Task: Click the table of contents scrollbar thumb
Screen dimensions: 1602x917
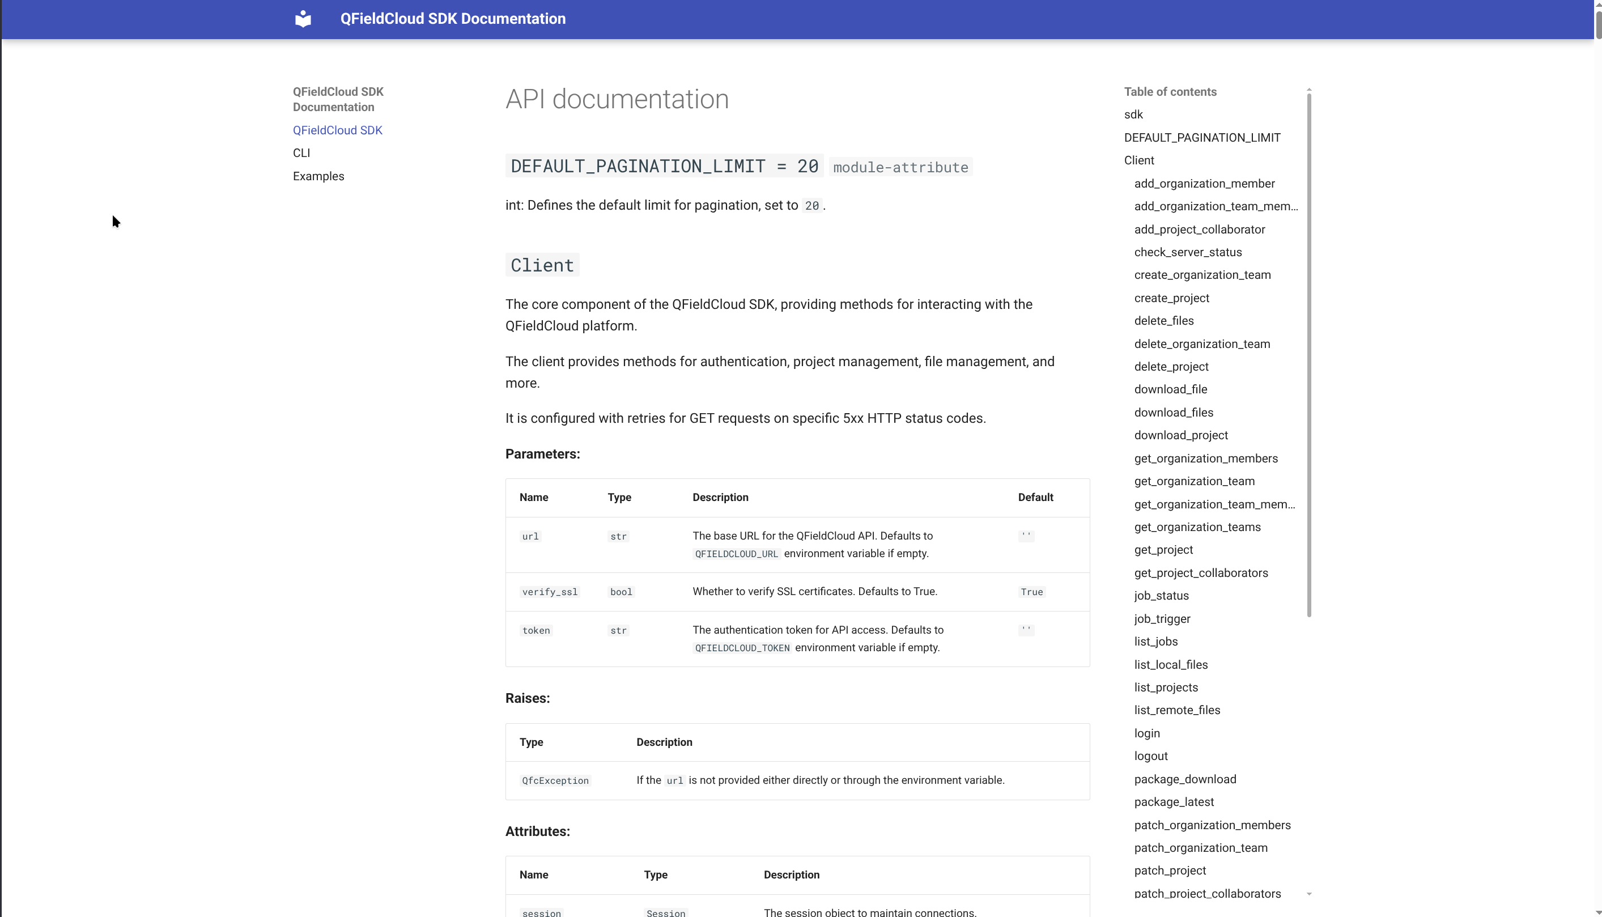Action: (1308, 353)
